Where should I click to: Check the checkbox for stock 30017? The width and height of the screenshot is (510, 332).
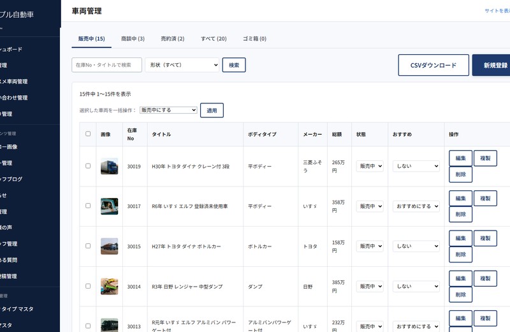[x=88, y=206]
